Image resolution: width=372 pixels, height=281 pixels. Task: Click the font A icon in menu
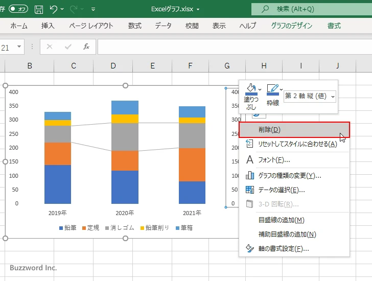tap(249, 159)
